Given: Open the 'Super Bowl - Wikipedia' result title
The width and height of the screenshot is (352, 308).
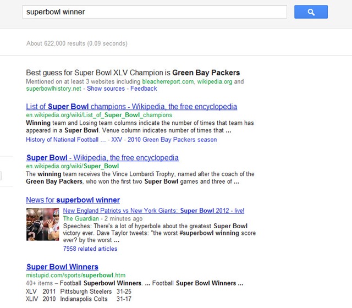Looking at the screenshot, I should (102, 158).
